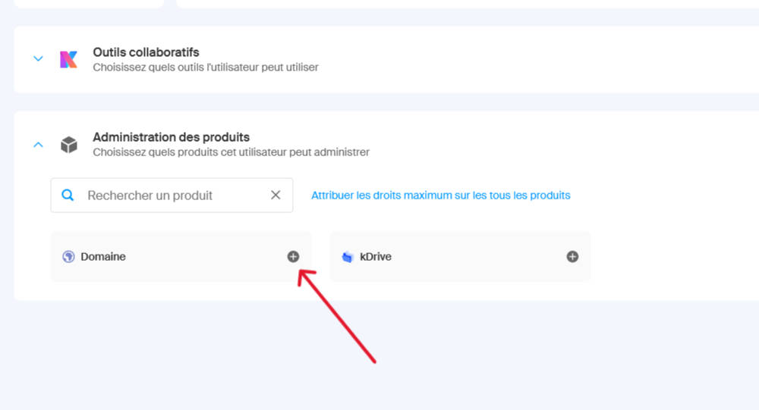Click the magnifier icon in the search box
Viewport: 759px width, 410px height.
point(68,196)
